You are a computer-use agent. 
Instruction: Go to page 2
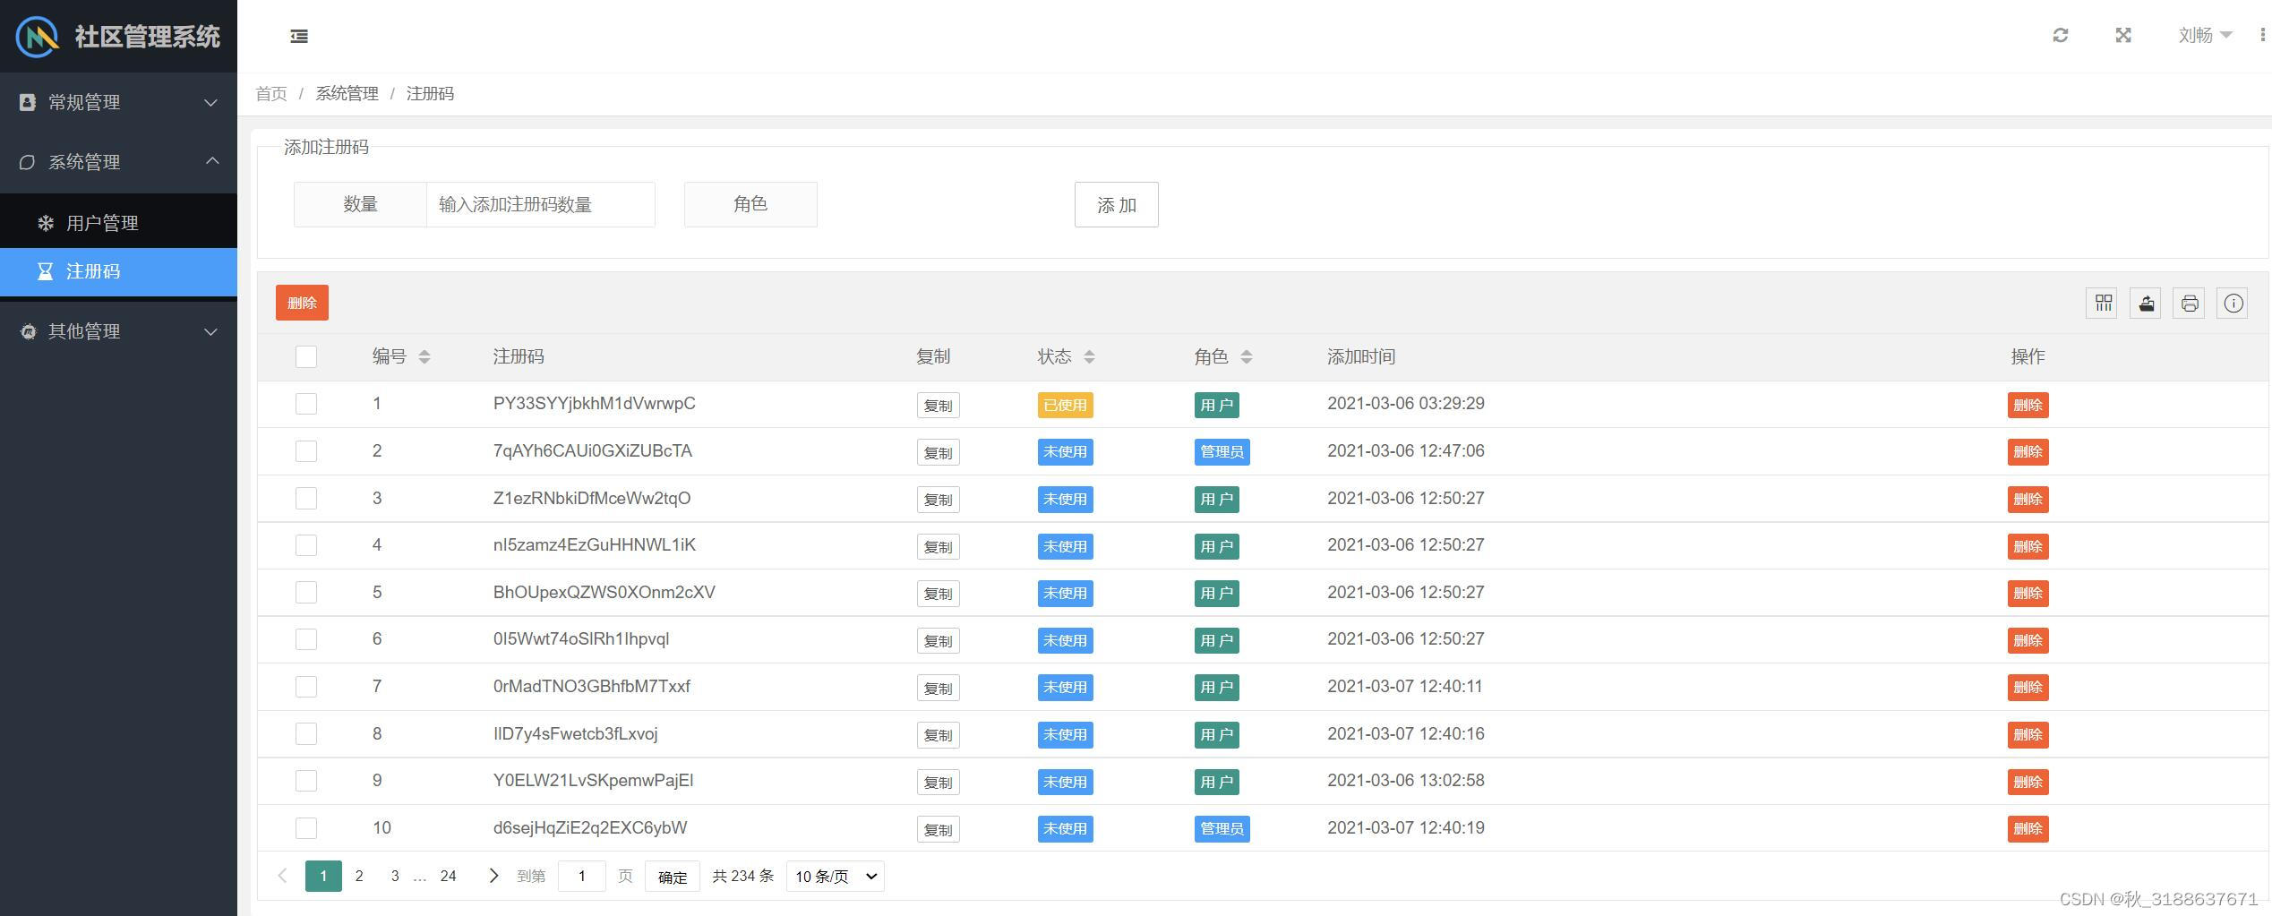pos(359,876)
